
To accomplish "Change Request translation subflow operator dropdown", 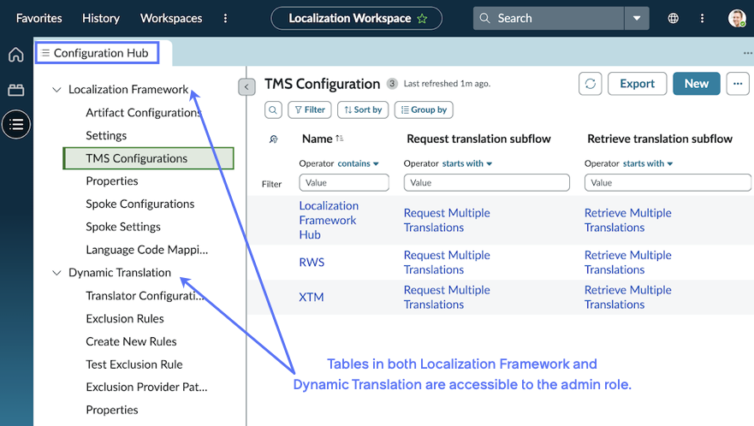I will click(x=467, y=163).
